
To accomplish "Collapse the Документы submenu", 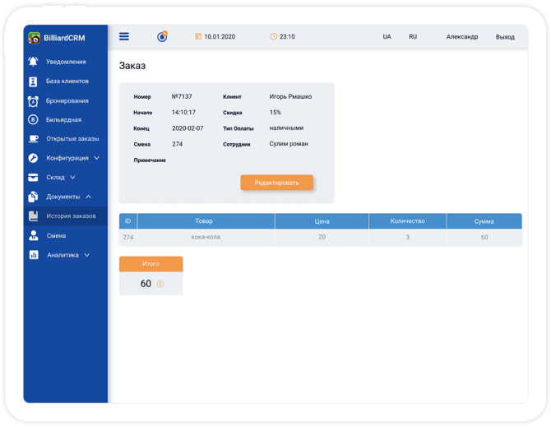I will pos(88,197).
